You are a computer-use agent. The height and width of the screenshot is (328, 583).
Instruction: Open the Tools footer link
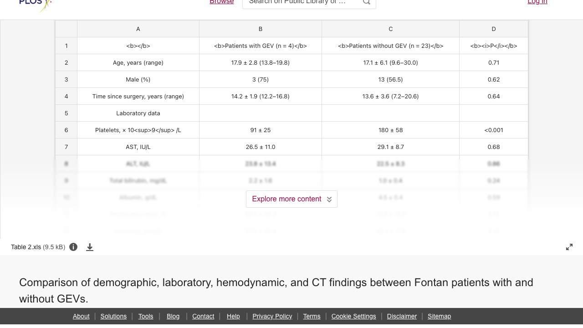coord(146,316)
